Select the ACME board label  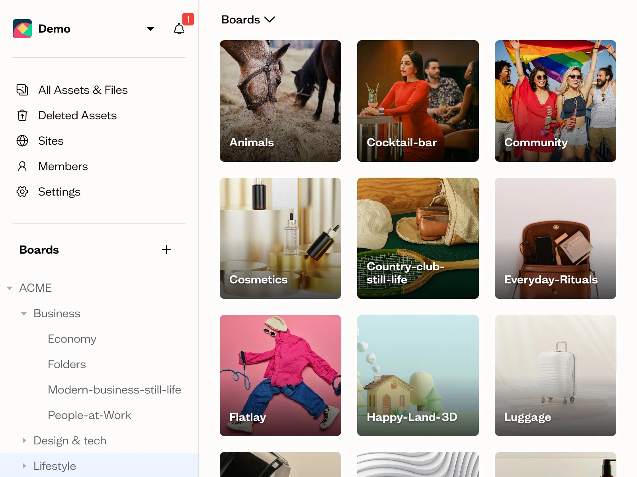35,288
